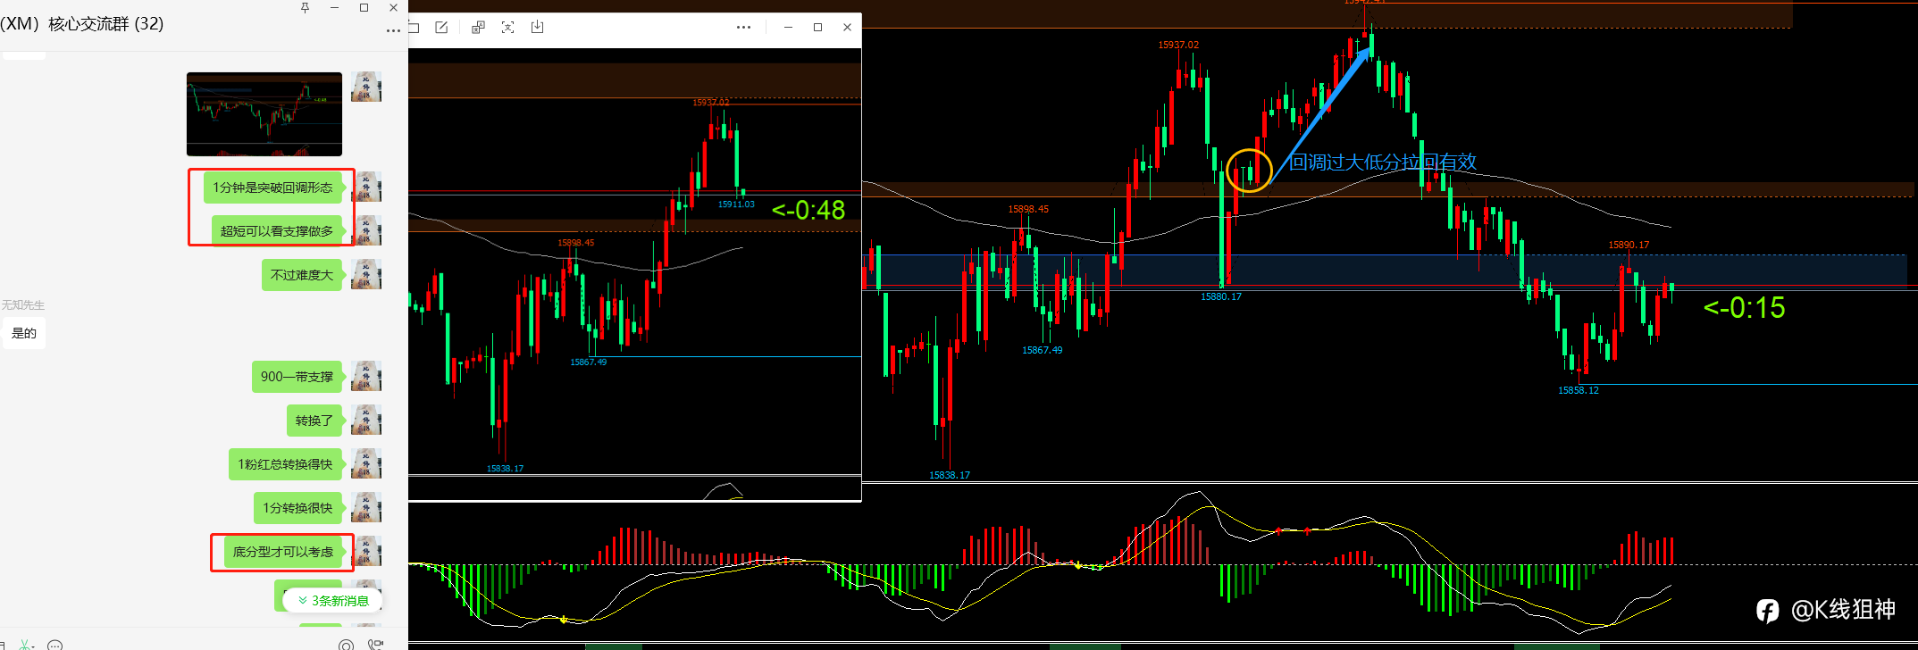Image resolution: width=1918 pixels, height=650 pixels.
Task: Open the chart thumbnail image in chat
Action: point(264,114)
